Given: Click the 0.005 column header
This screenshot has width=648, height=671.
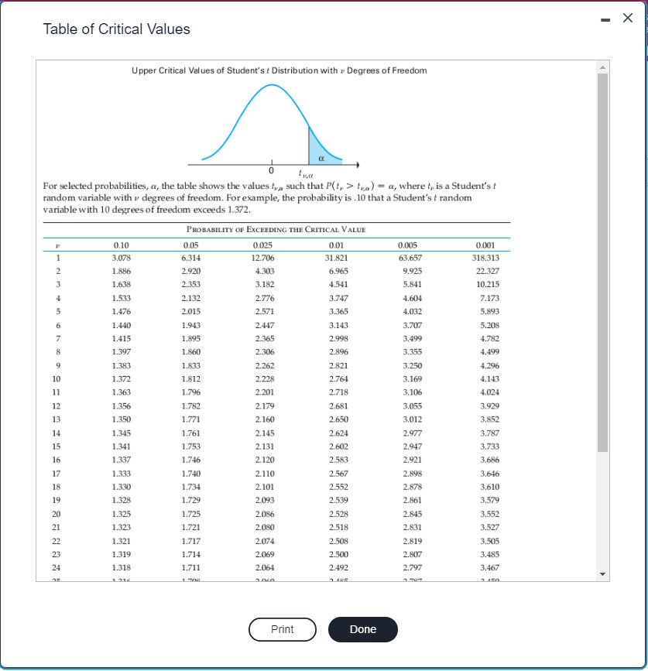Looking at the screenshot, I should 407,245.
